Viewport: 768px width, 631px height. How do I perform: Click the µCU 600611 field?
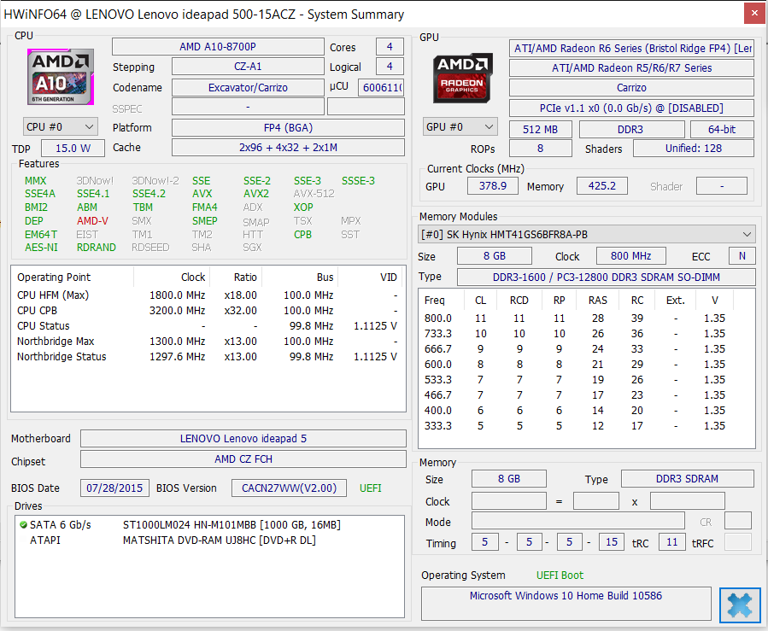382,88
